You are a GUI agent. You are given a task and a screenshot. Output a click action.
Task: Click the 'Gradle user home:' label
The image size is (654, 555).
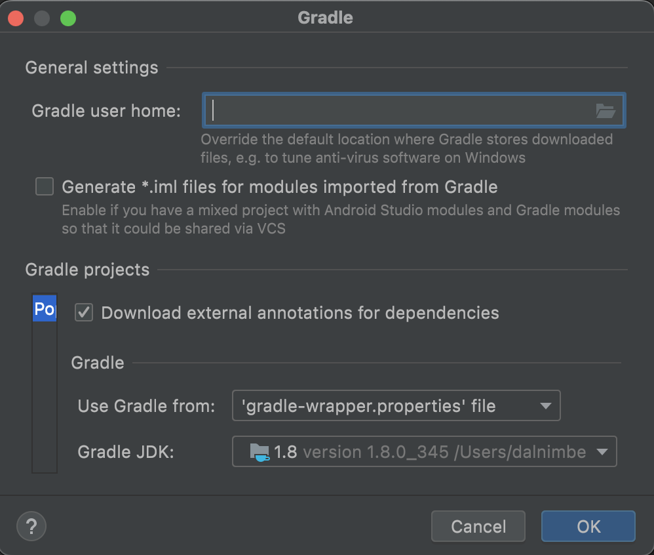(106, 111)
